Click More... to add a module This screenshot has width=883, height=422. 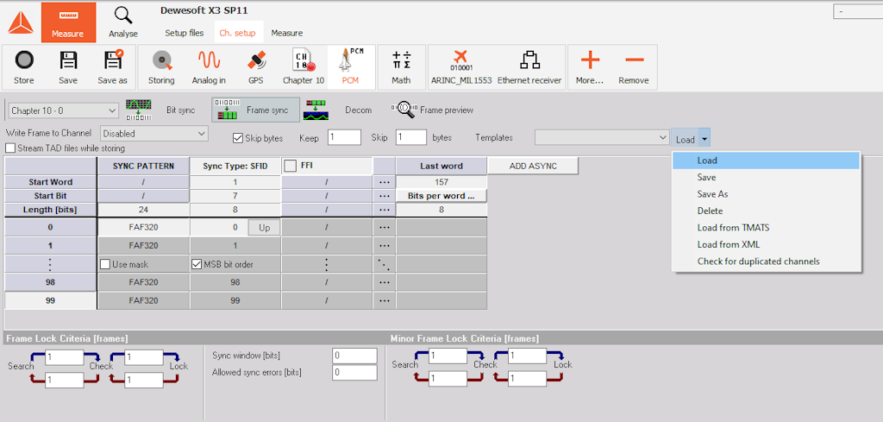pos(590,66)
